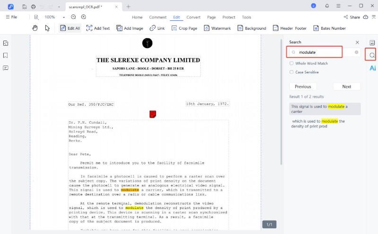Insert a Link
Image resolution: width=378 pixels, height=234 pixels.
tap(157, 28)
